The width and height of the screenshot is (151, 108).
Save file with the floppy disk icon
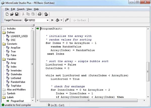(17, 14)
